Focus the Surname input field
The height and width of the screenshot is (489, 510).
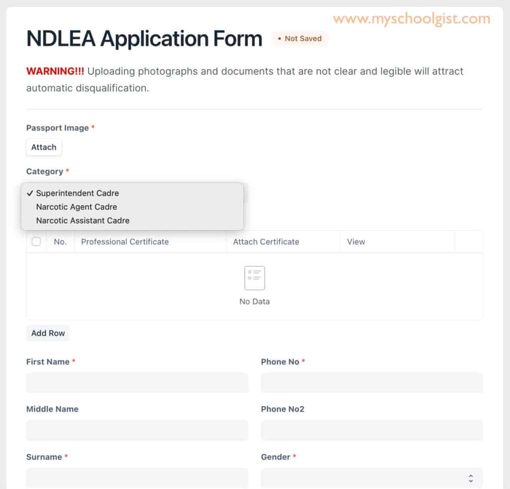pyautogui.click(x=137, y=478)
